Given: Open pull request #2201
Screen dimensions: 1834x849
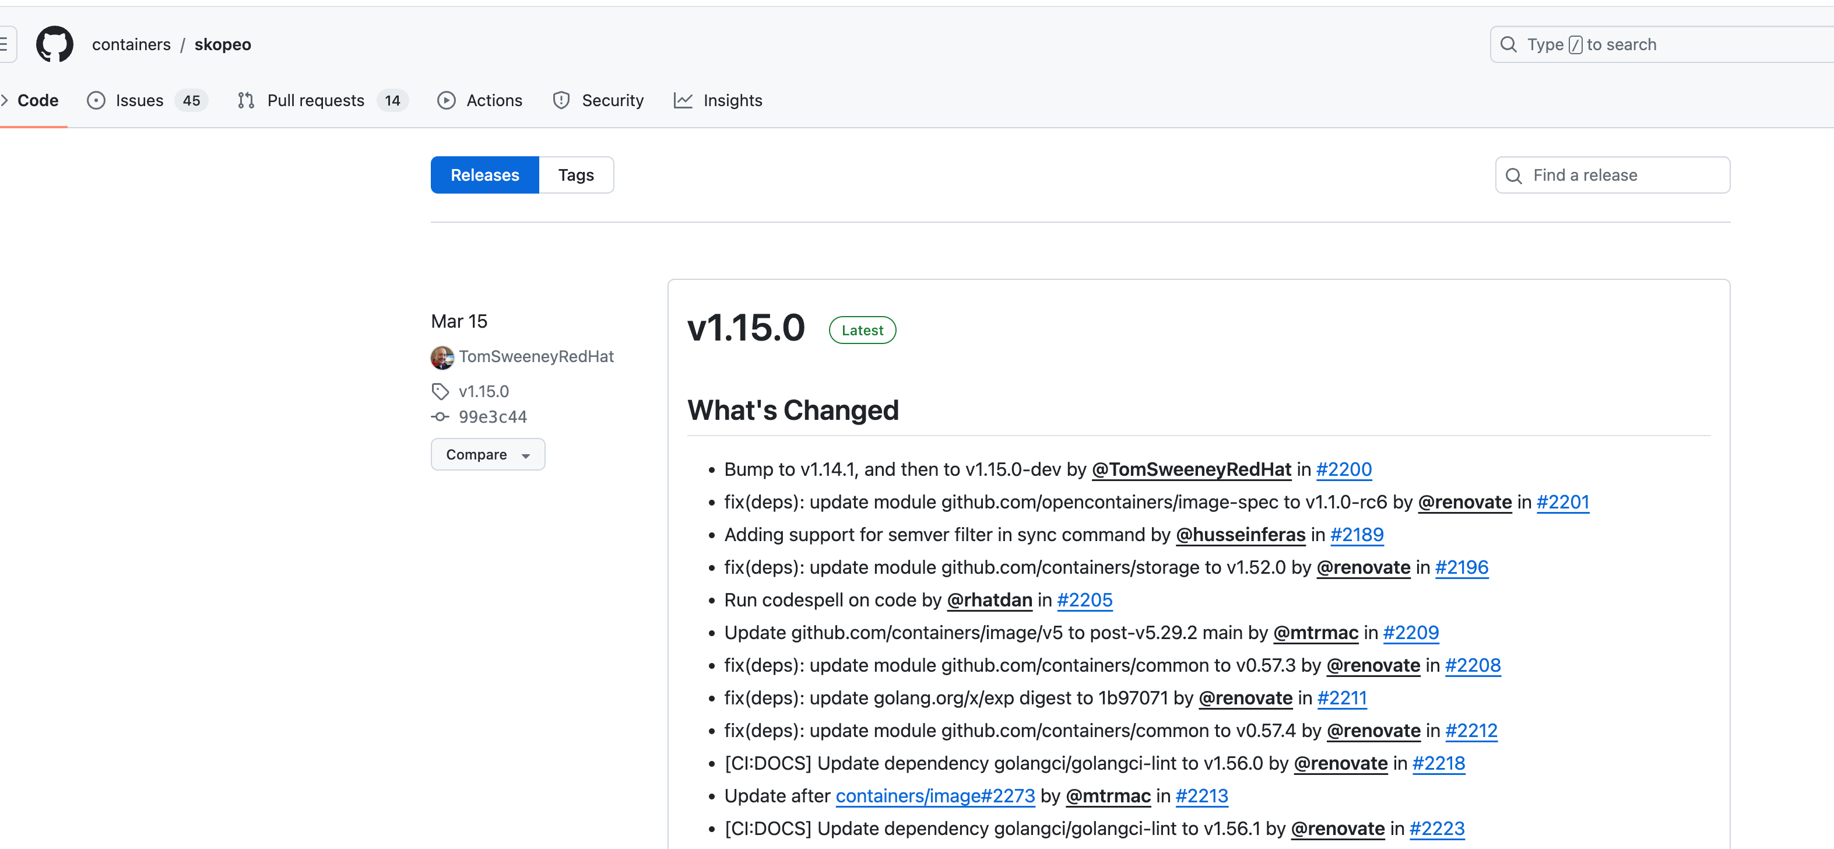Looking at the screenshot, I should tap(1562, 502).
